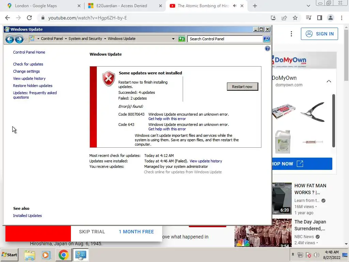Click Installed Updates link
The image size is (349, 262).
[x=27, y=216]
